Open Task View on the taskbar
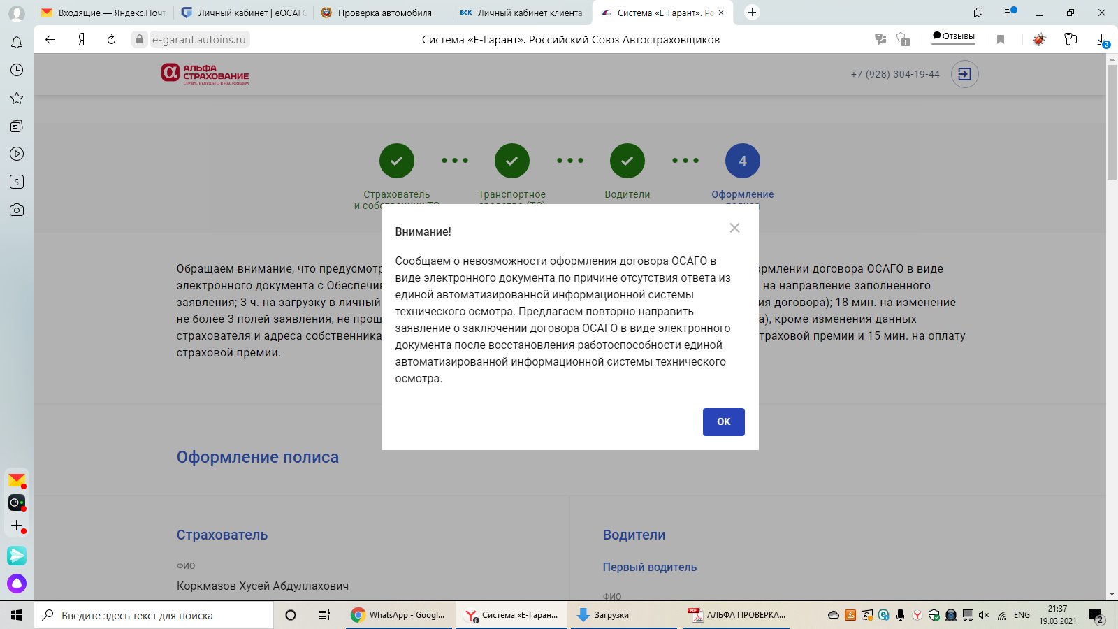Image resolution: width=1118 pixels, height=629 pixels. 324,615
